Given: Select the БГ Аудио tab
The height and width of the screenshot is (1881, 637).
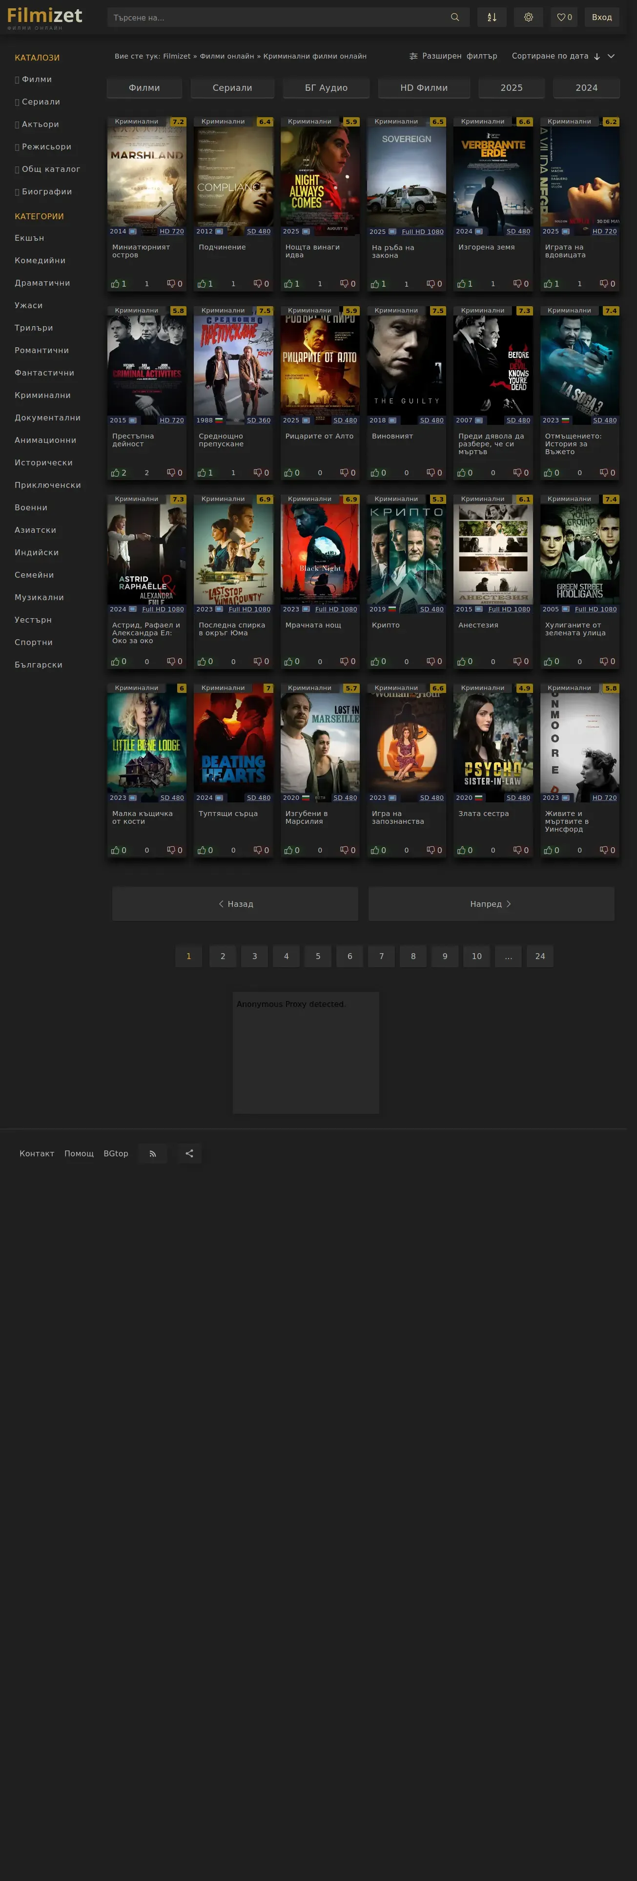Looking at the screenshot, I should point(326,87).
